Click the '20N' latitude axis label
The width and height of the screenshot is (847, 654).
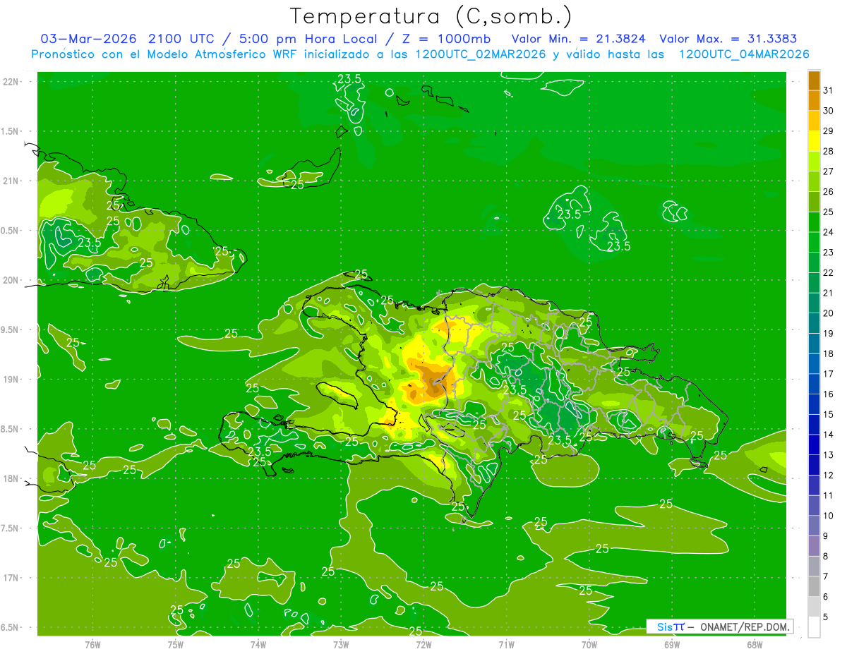coord(11,280)
